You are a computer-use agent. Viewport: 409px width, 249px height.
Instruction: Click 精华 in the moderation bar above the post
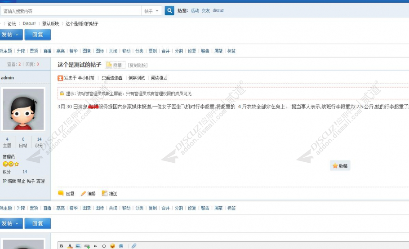coord(74,51)
